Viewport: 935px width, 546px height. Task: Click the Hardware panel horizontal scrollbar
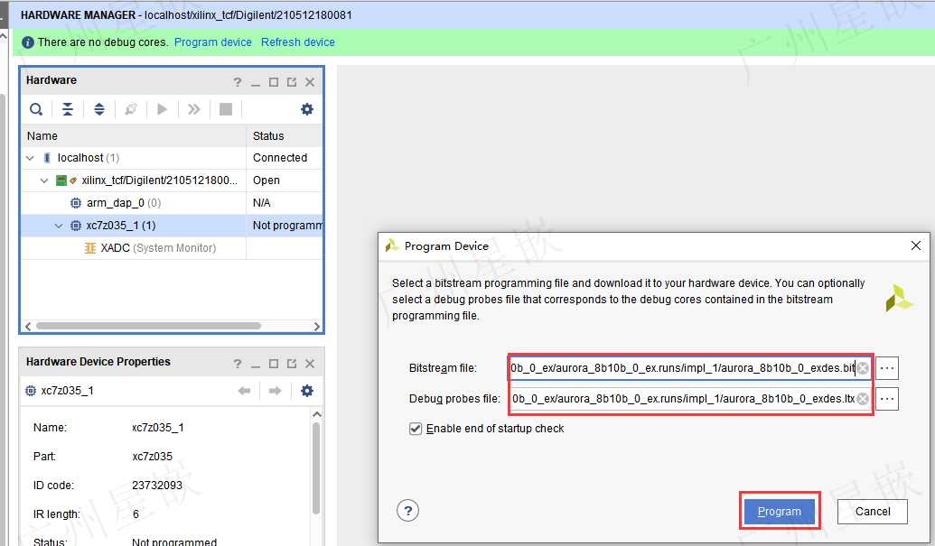click(148, 327)
